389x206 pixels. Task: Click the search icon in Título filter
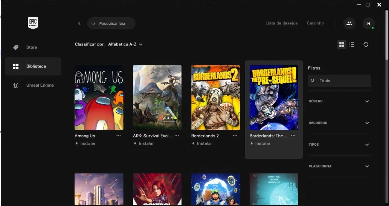click(x=313, y=81)
